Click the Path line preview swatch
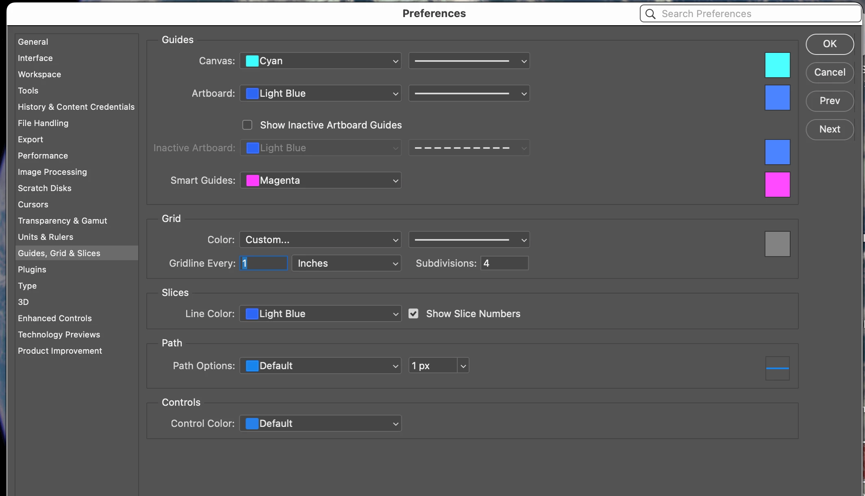 point(777,368)
